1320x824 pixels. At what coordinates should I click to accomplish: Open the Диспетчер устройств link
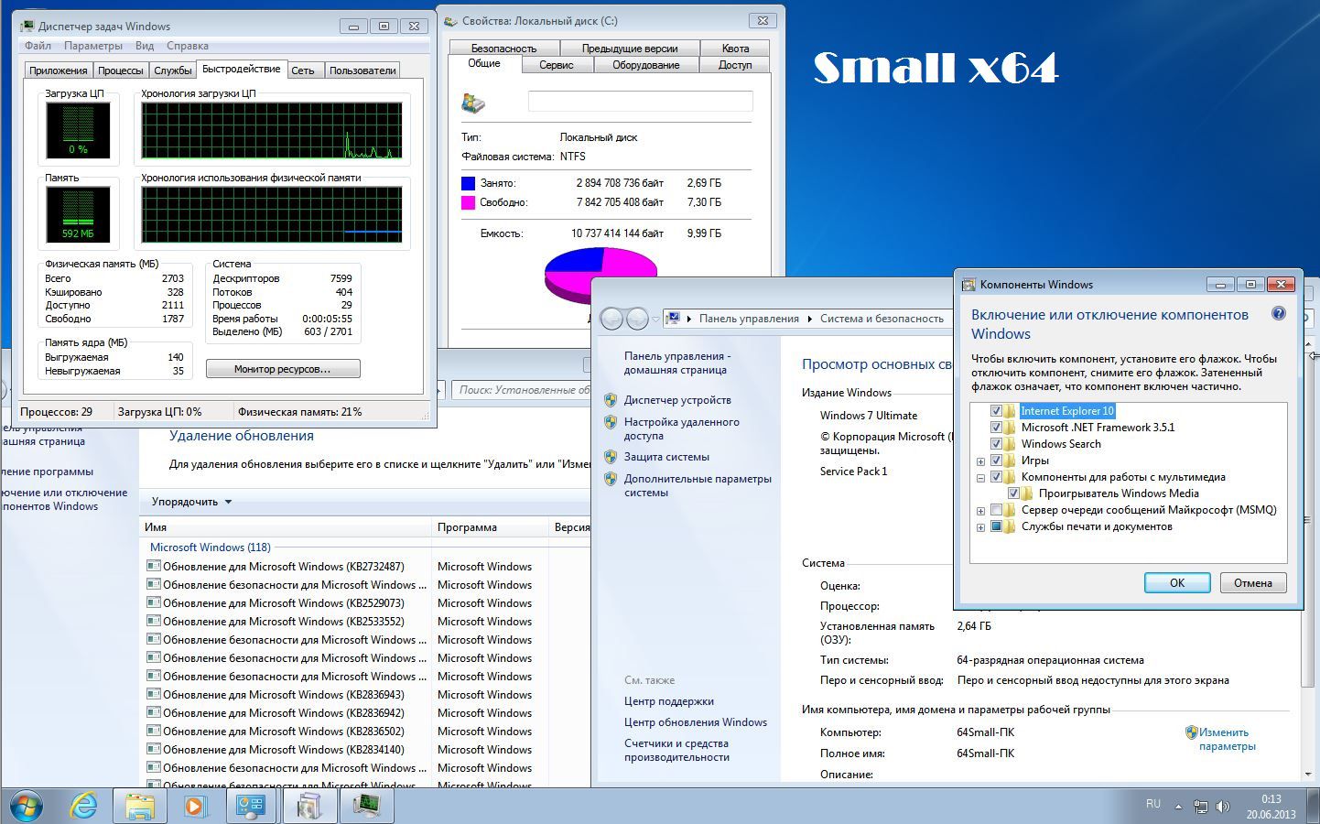677,400
